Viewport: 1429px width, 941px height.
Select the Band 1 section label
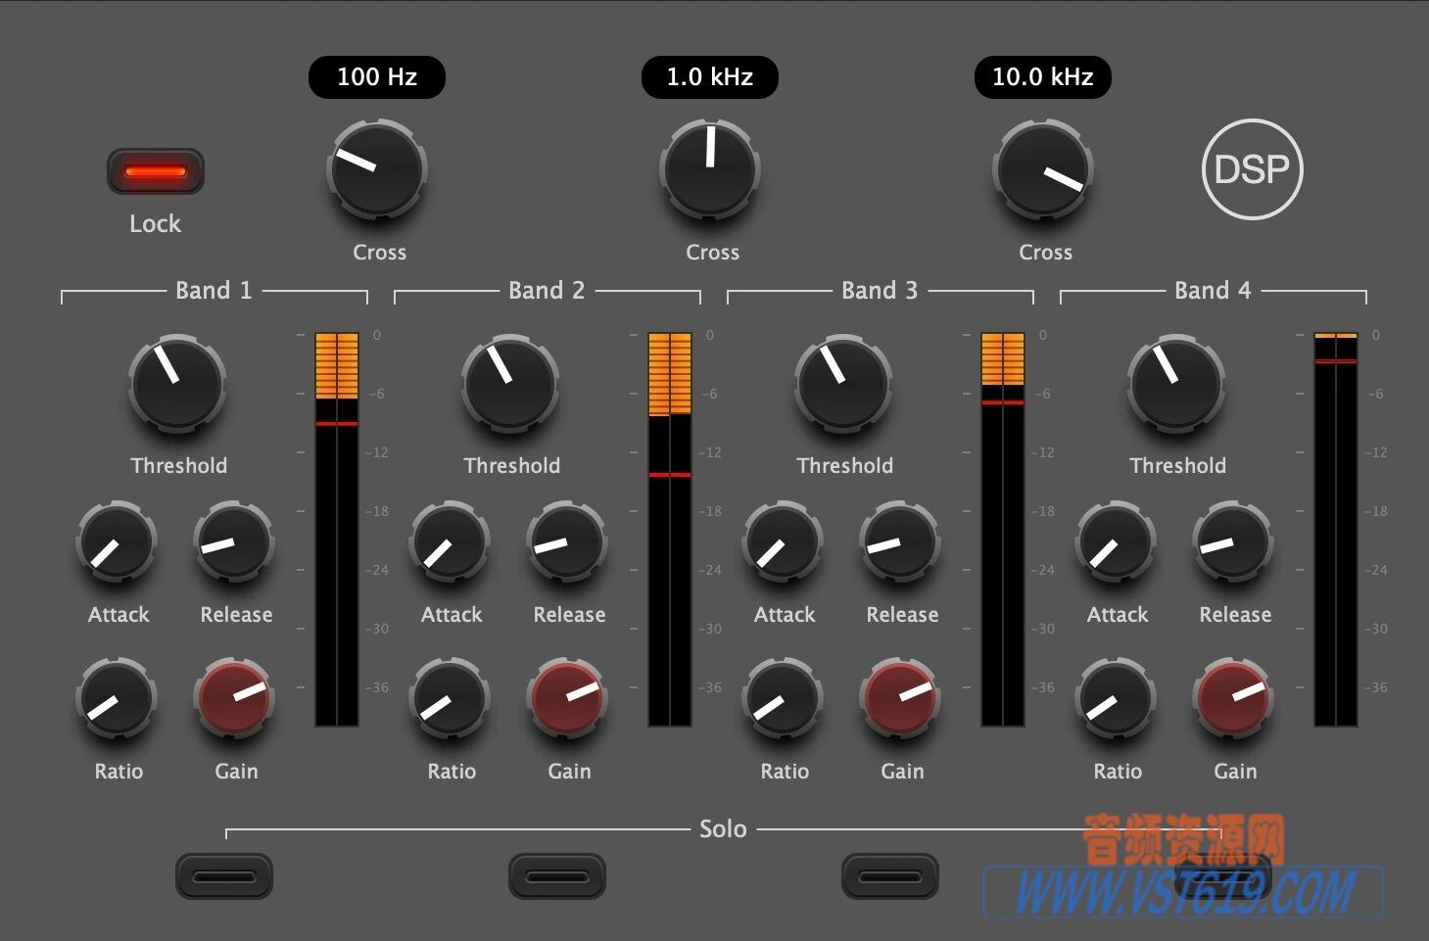coord(213,290)
